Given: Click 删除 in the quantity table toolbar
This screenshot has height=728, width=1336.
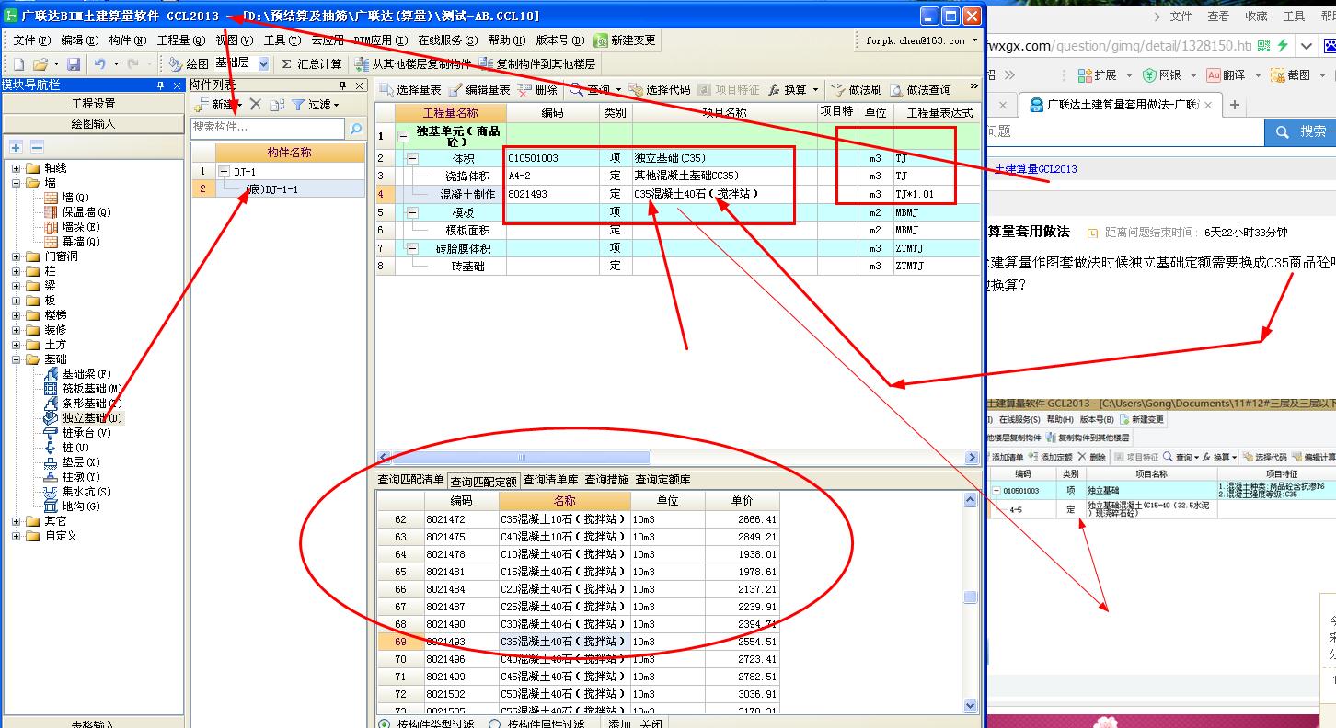Looking at the screenshot, I should pos(537,89).
